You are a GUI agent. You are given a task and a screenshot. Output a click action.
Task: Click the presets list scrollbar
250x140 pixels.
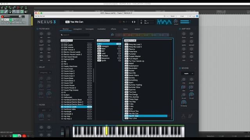tap(172, 110)
